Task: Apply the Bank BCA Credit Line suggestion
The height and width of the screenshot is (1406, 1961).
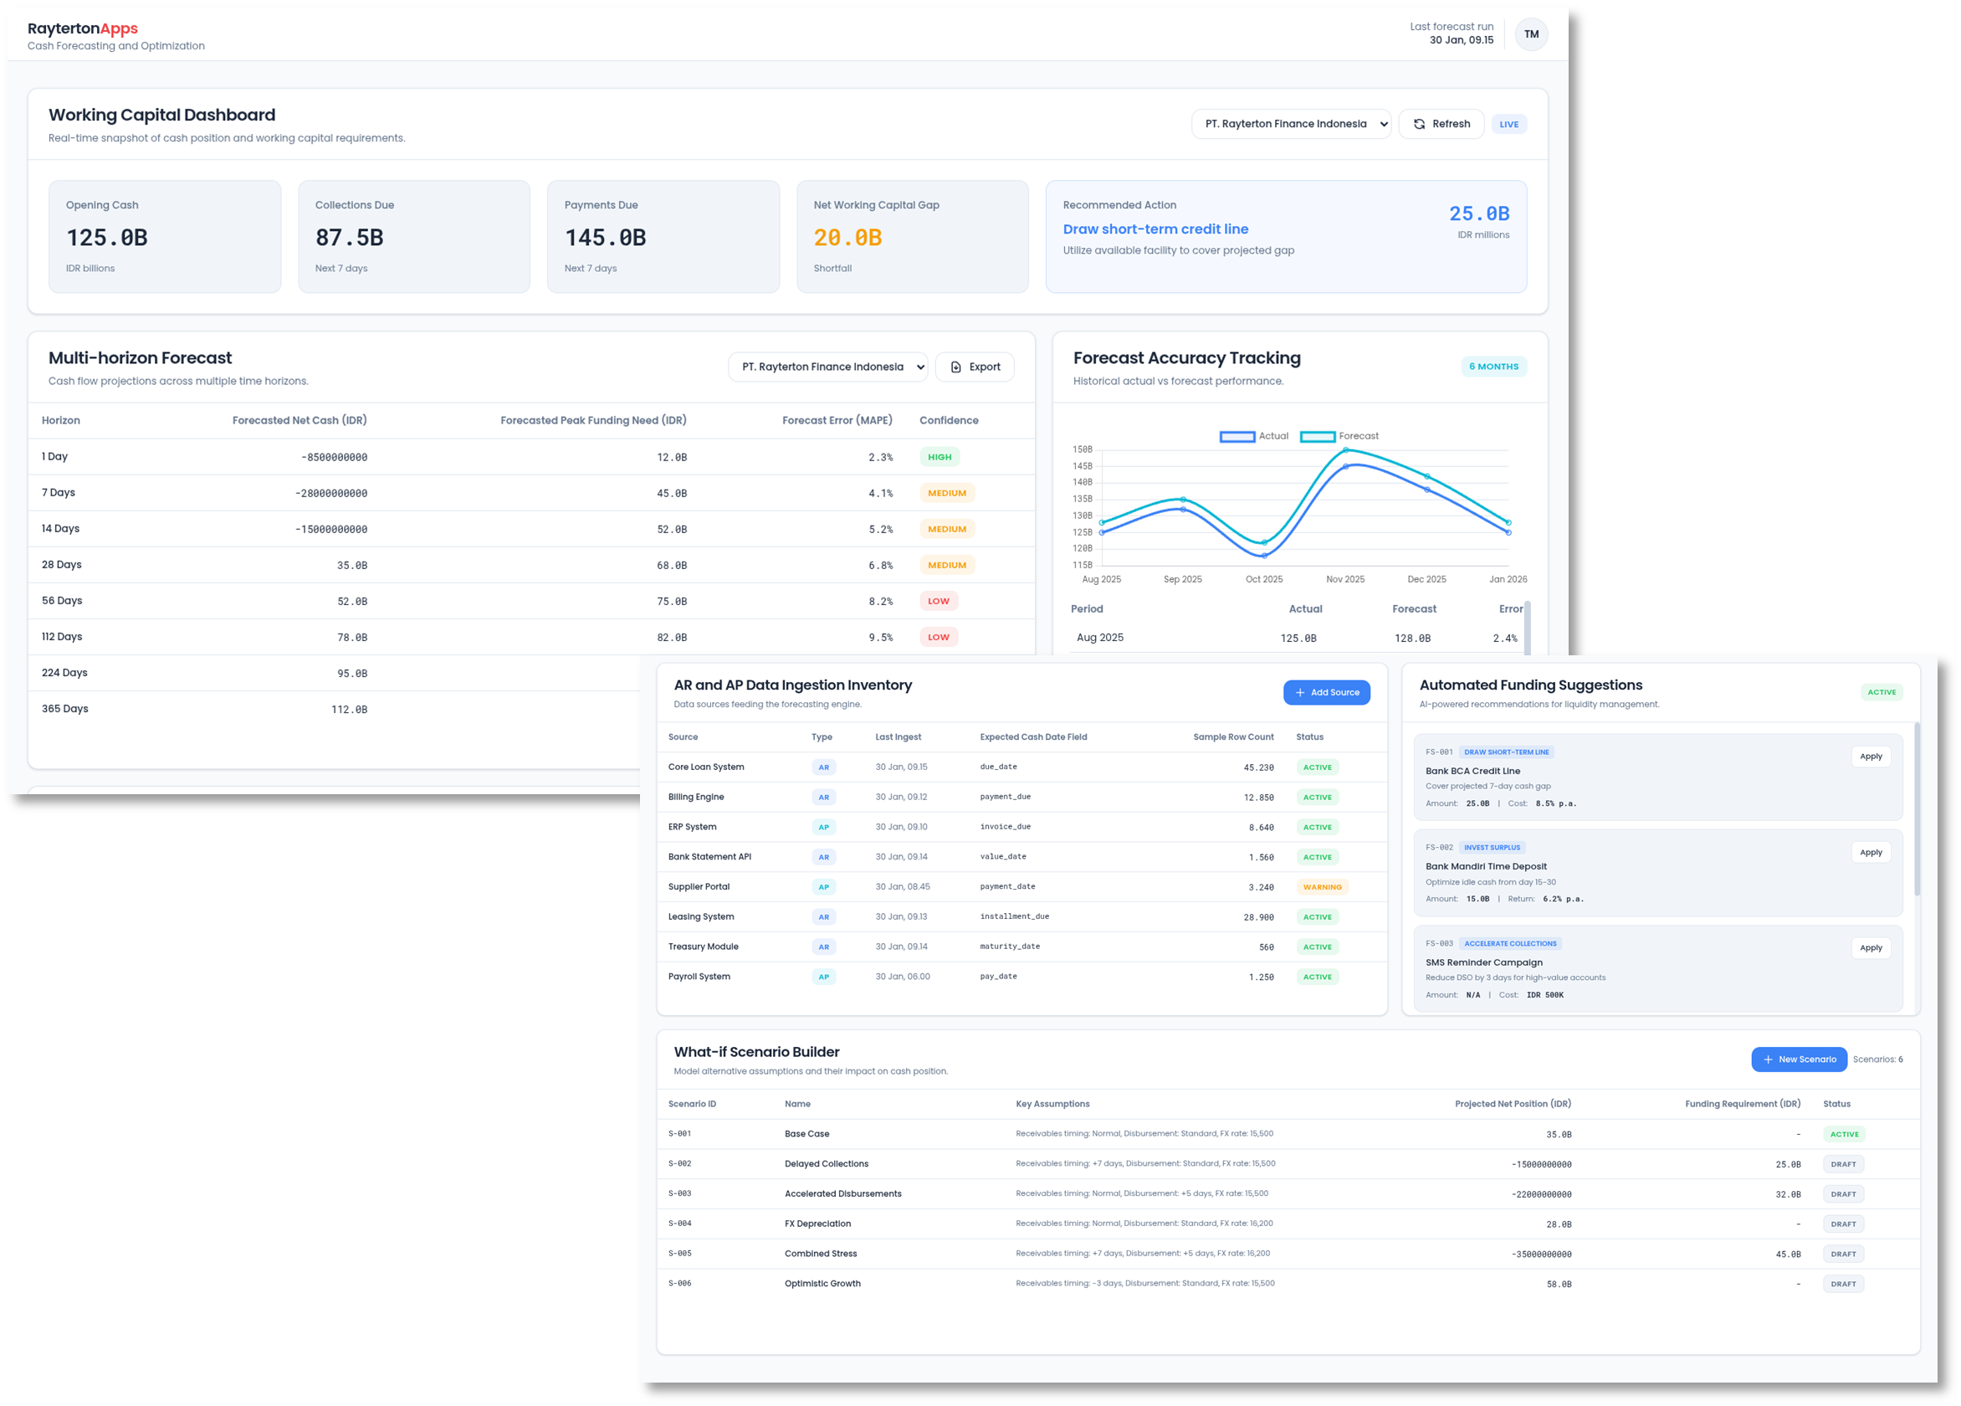Action: pos(1871,756)
